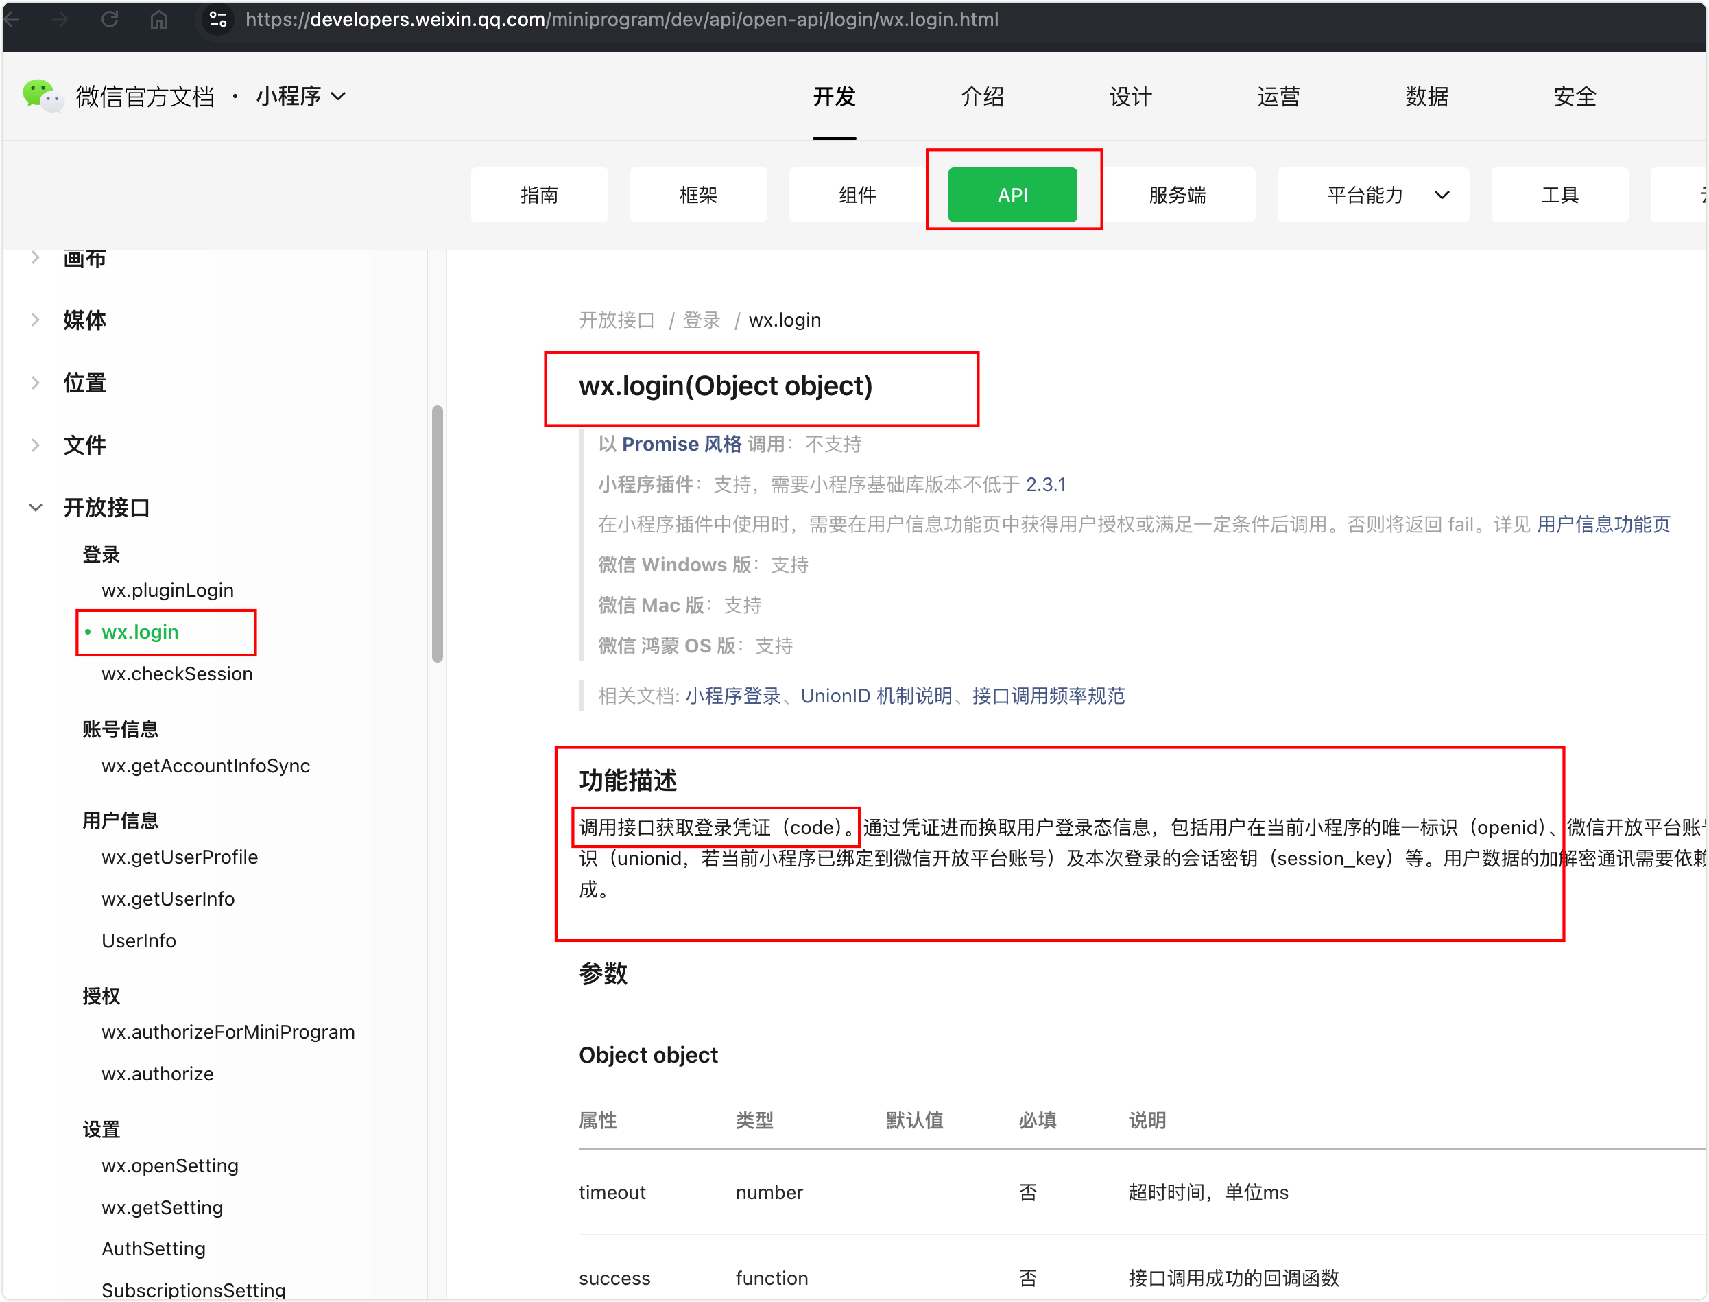The width and height of the screenshot is (1709, 1302).
Task: Open site settings icon in address bar
Action: coord(219,19)
